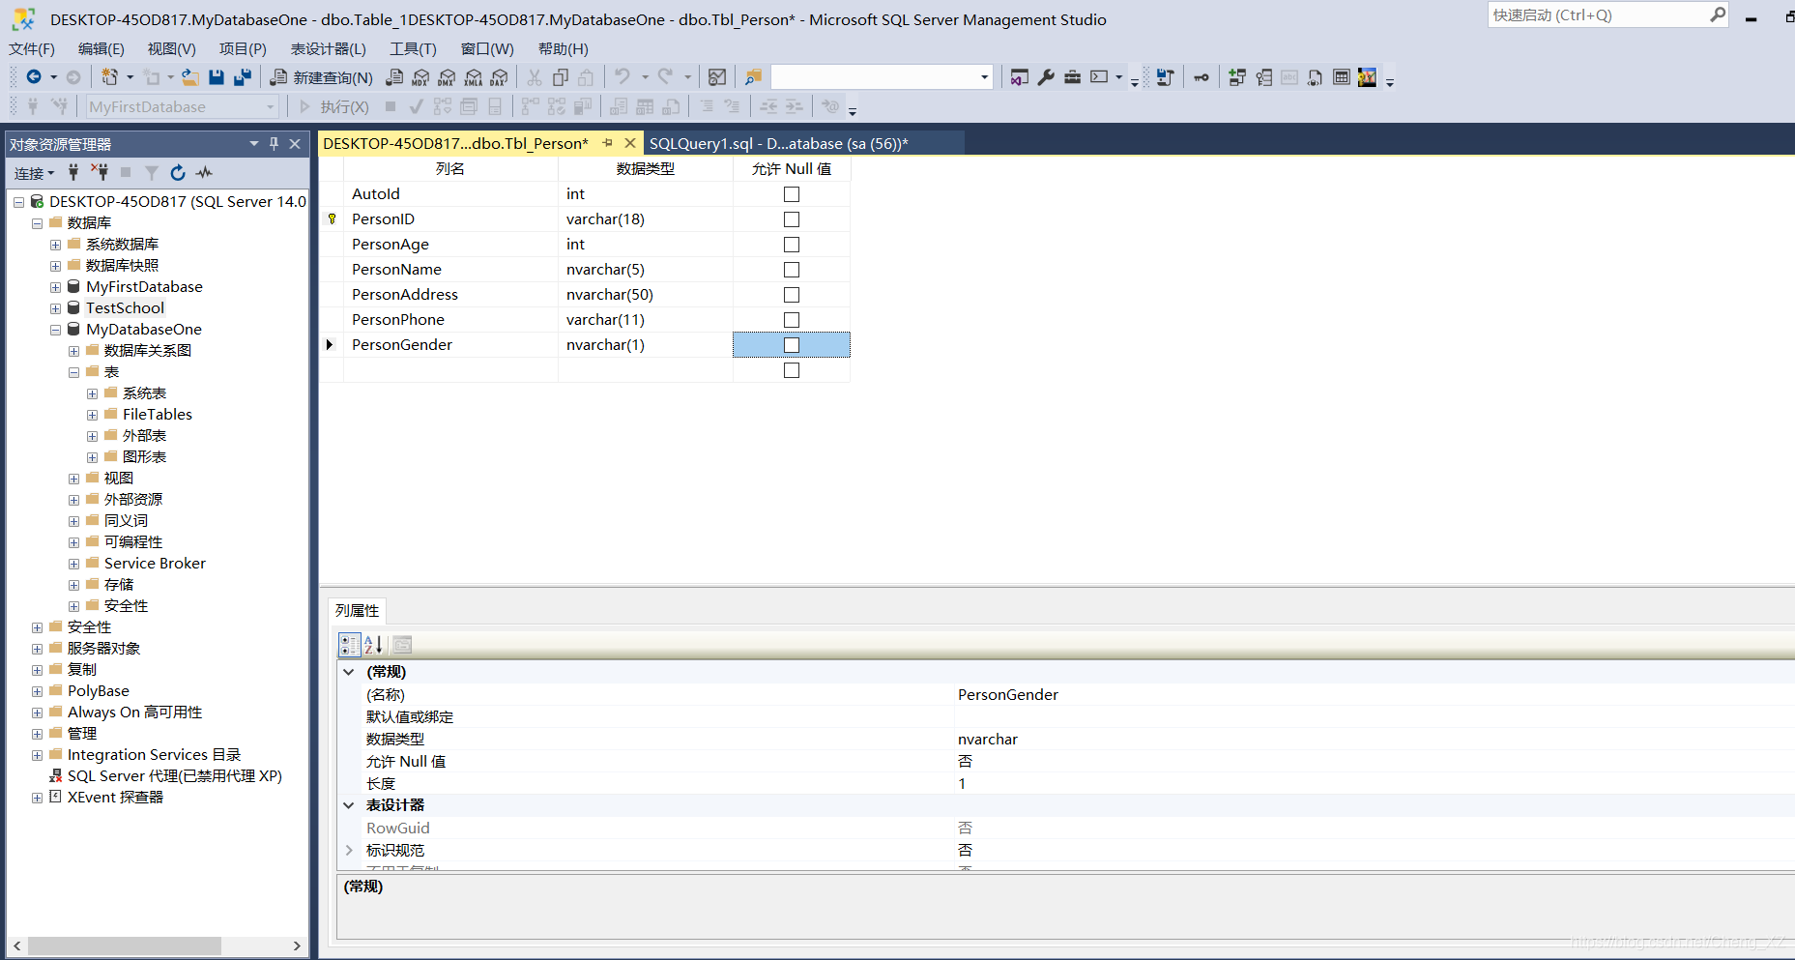Click the Relationships icon in table designer toolbar

coord(1236,77)
